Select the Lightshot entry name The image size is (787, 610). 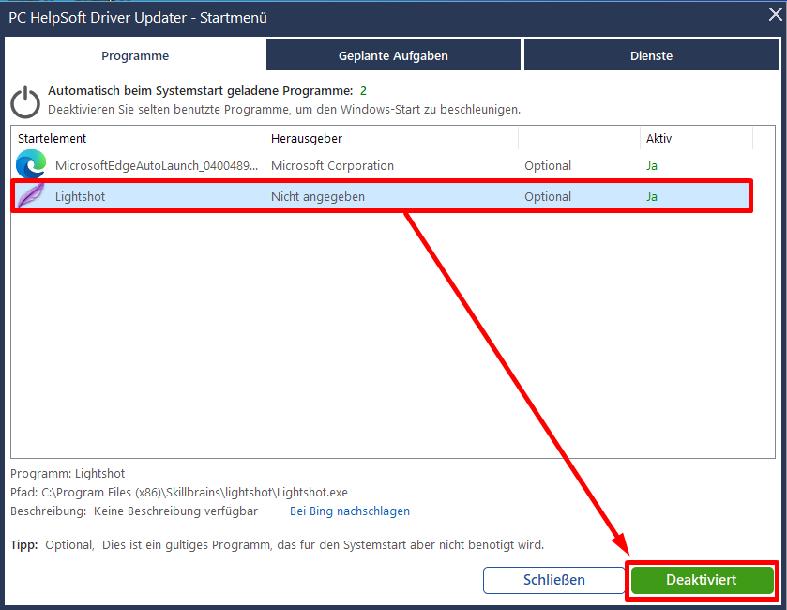tap(81, 196)
